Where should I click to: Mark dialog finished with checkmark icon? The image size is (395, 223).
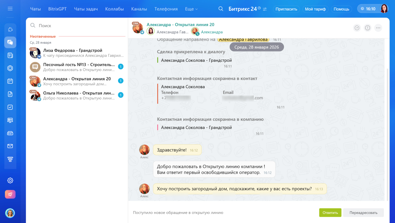click(357, 28)
